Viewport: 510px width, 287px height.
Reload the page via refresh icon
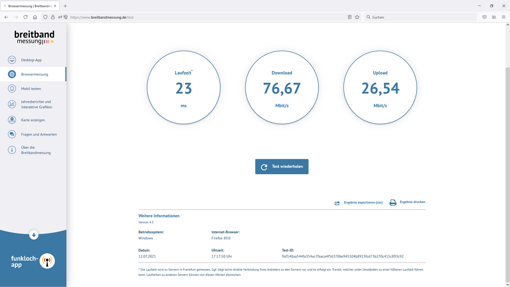point(26,17)
